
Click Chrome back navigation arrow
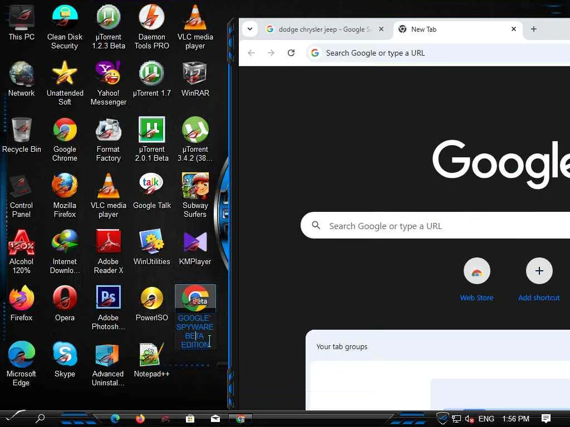(x=251, y=53)
